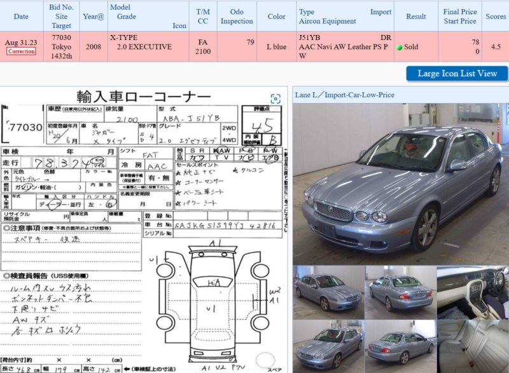509x373 pixels.
Task: Select the leather seats interior thumbnail
Action: (472, 346)
